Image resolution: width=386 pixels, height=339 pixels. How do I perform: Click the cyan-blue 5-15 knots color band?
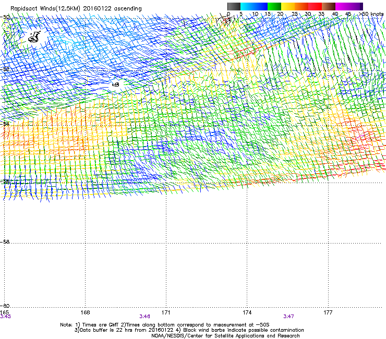pos(254,6)
